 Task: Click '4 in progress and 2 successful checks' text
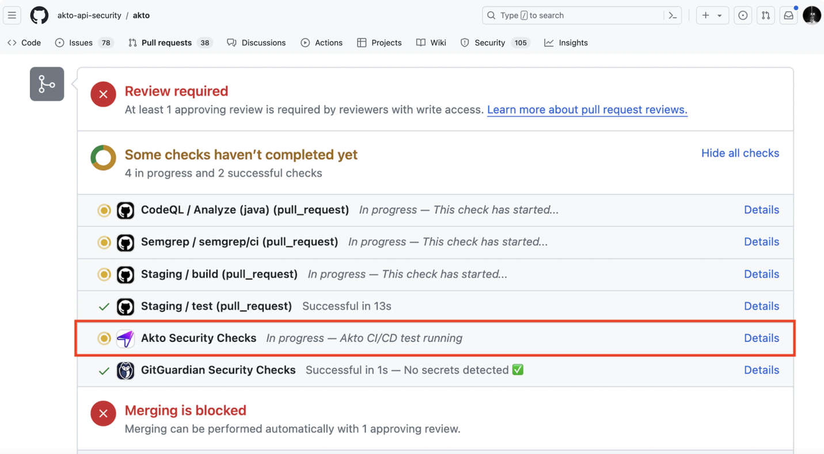223,173
